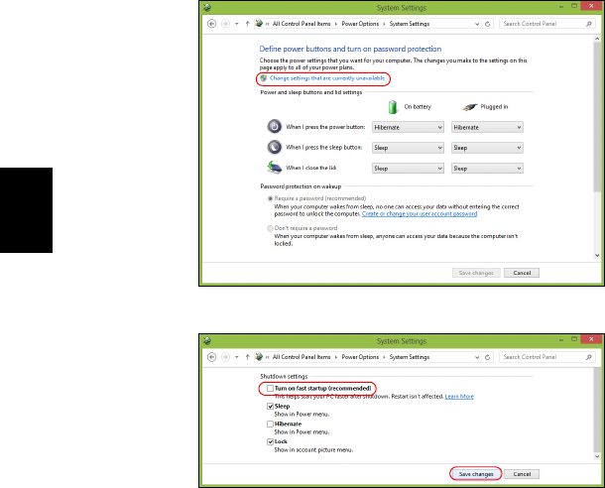Click Save changes button in bottom window
The height and width of the screenshot is (488, 605).
(x=476, y=474)
